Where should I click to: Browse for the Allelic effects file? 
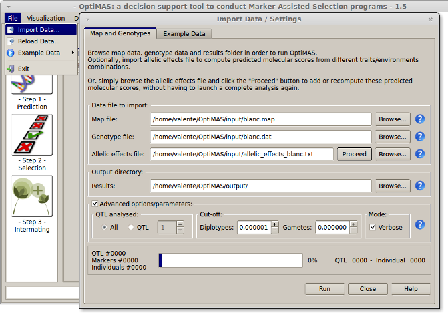(x=393, y=154)
